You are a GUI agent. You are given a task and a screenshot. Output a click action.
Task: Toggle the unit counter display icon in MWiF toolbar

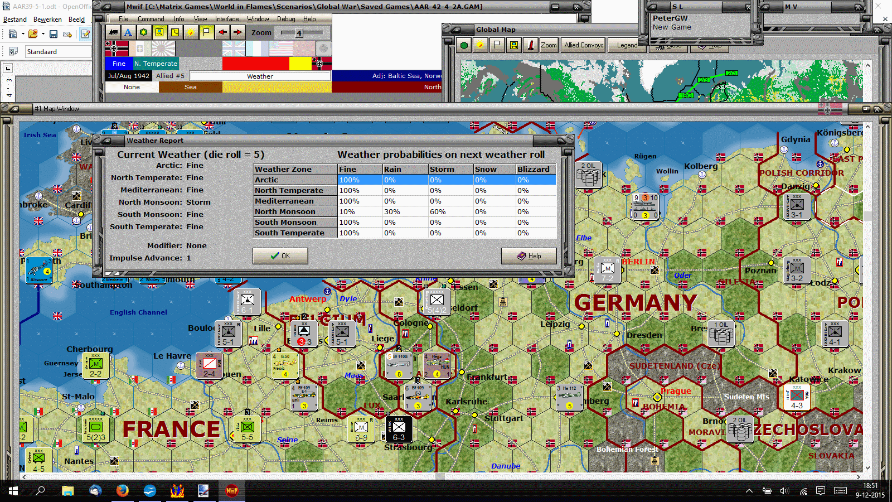click(x=159, y=32)
